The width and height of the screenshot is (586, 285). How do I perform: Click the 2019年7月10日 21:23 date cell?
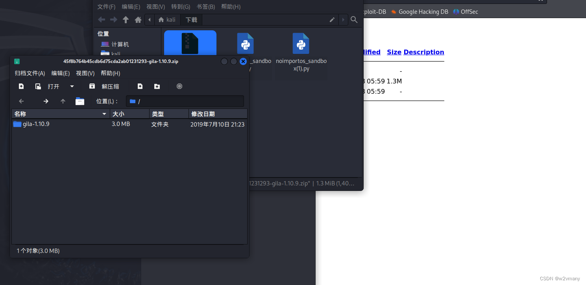218,124
